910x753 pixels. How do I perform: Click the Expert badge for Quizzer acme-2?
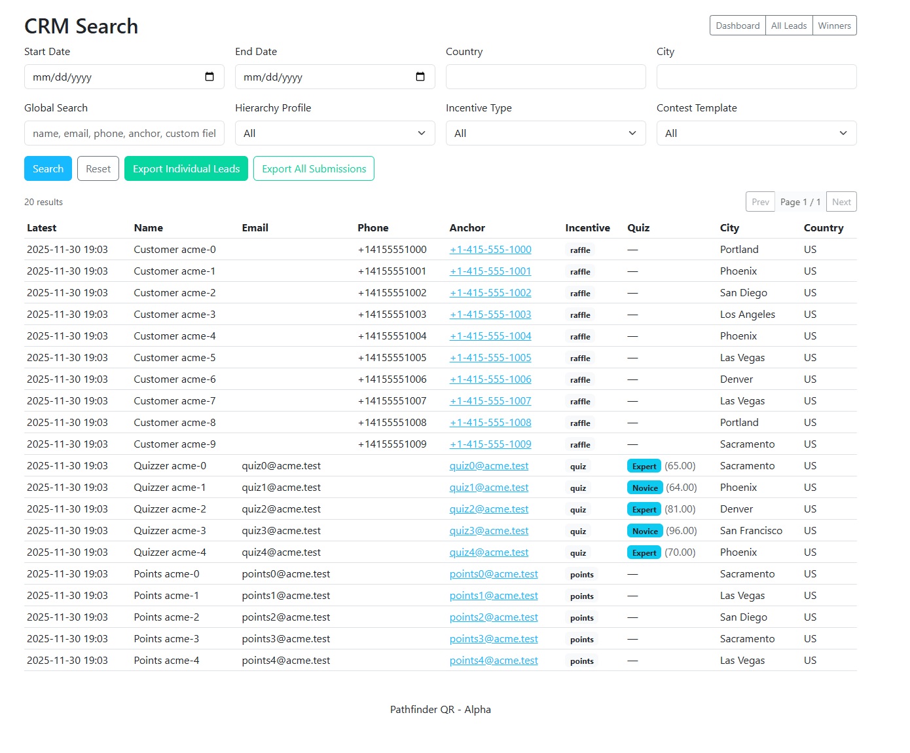[x=644, y=509]
